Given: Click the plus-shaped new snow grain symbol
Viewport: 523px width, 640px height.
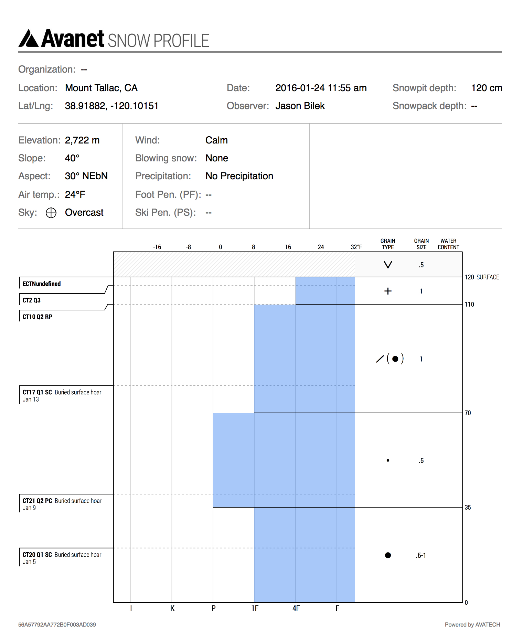Looking at the screenshot, I should coord(388,291).
